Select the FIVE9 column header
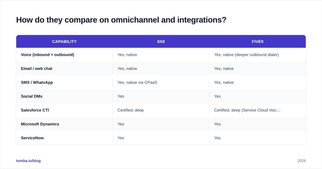This screenshot has height=169, width=322. coord(258,42)
